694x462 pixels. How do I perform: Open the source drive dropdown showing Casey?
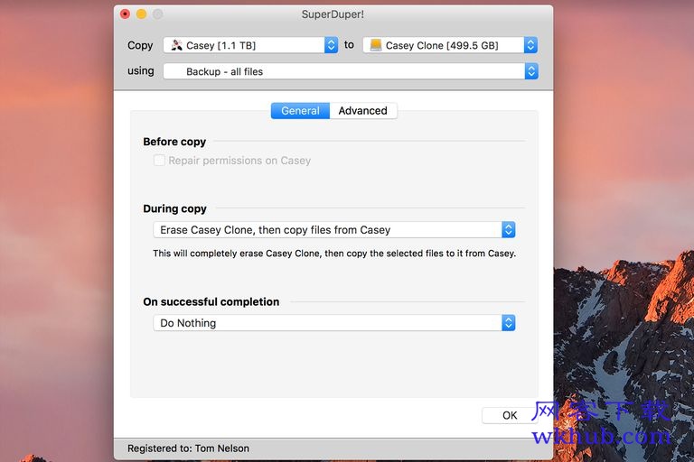click(x=250, y=45)
